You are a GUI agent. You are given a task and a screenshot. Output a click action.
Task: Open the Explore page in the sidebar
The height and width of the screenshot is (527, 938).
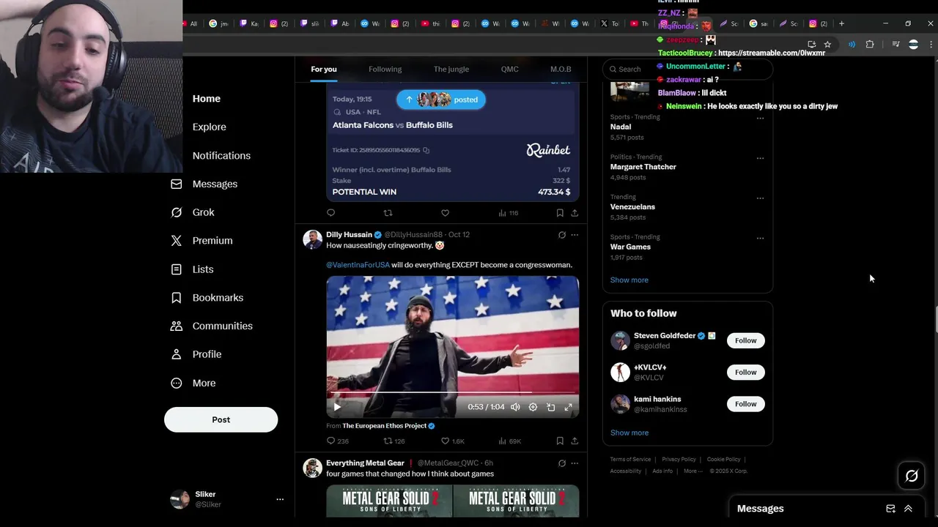click(209, 127)
